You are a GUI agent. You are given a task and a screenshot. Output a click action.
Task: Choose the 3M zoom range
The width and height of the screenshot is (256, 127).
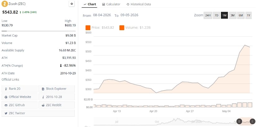pos(232,15)
